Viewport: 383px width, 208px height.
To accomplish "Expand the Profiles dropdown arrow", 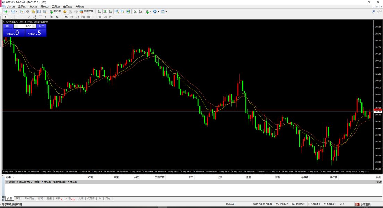I will (17, 11).
